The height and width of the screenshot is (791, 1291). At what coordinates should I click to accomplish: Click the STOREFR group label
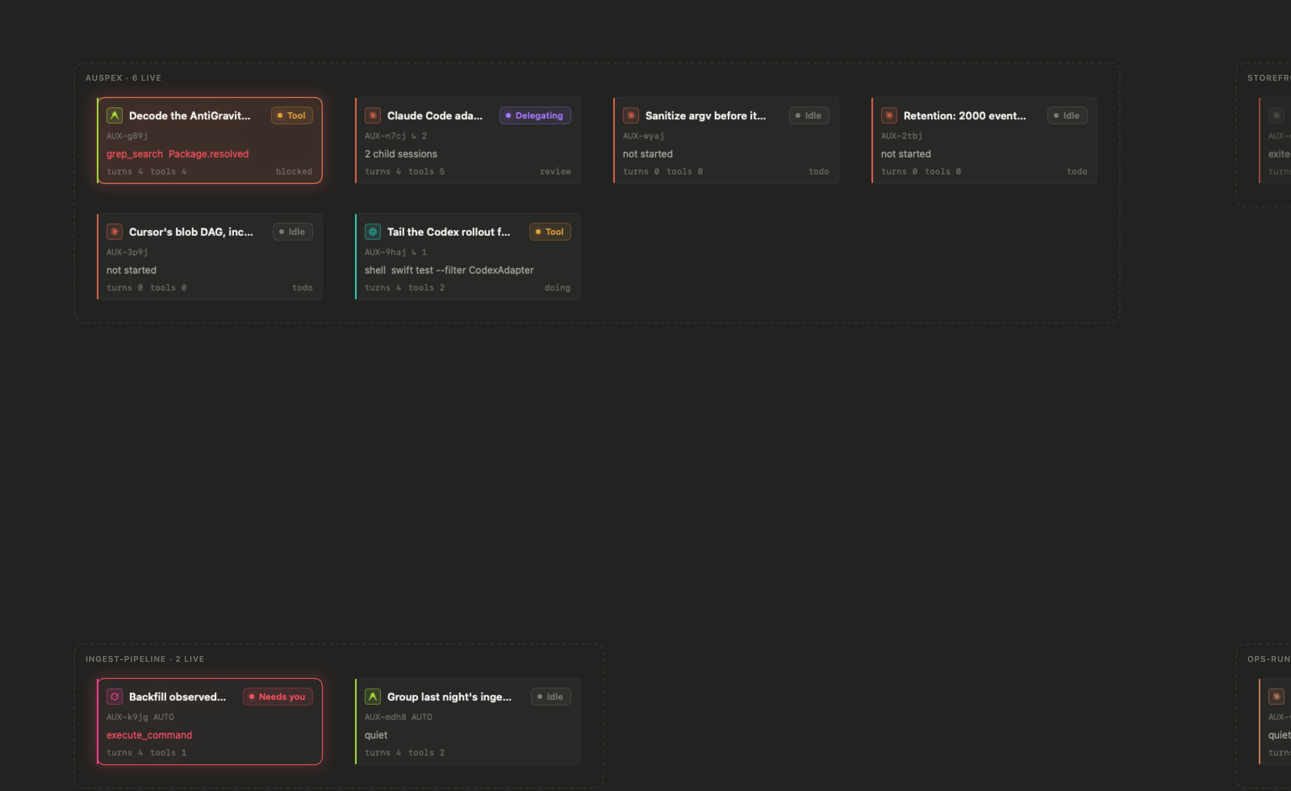coord(1268,78)
